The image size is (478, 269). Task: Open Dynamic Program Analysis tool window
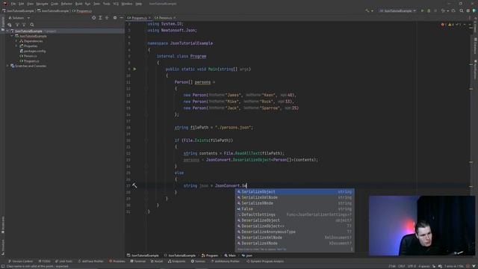click(x=265, y=262)
